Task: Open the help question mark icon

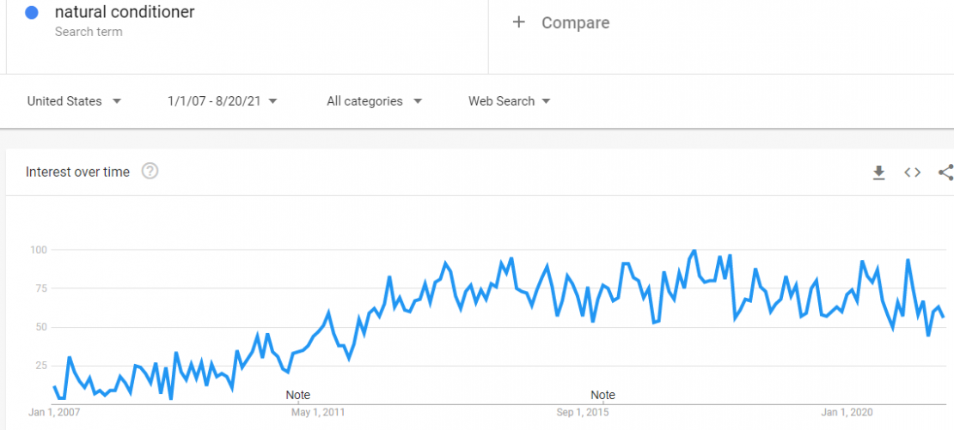Action: point(150,172)
